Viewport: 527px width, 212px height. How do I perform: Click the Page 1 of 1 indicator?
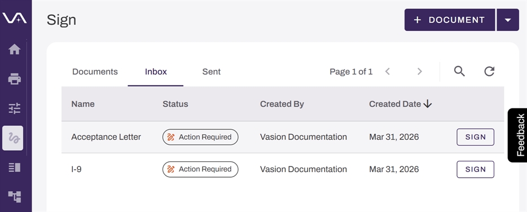point(351,71)
